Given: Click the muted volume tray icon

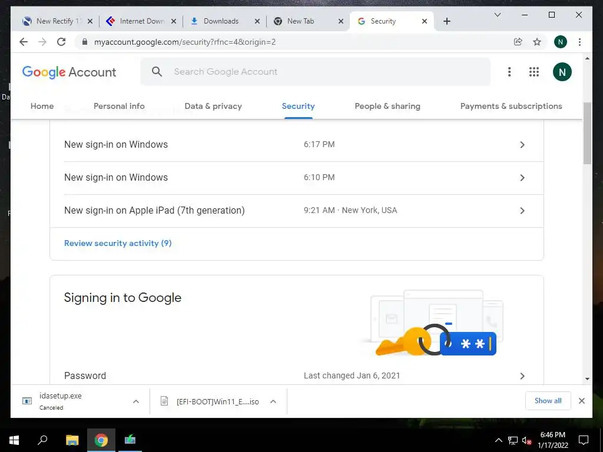Looking at the screenshot, I should pyautogui.click(x=526, y=440).
